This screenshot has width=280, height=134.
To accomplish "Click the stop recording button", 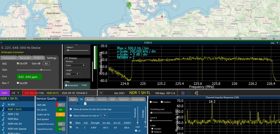I will (x=189, y=93).
